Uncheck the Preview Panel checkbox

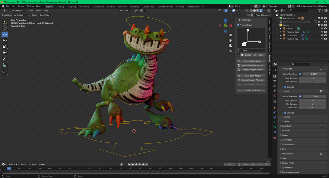point(238,25)
